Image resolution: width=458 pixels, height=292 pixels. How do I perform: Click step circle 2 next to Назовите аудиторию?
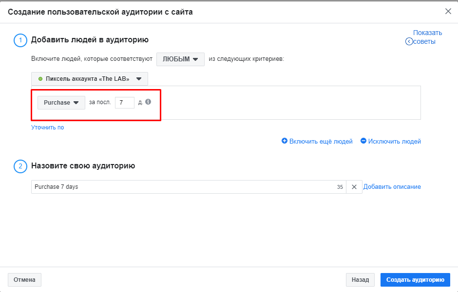(20, 166)
